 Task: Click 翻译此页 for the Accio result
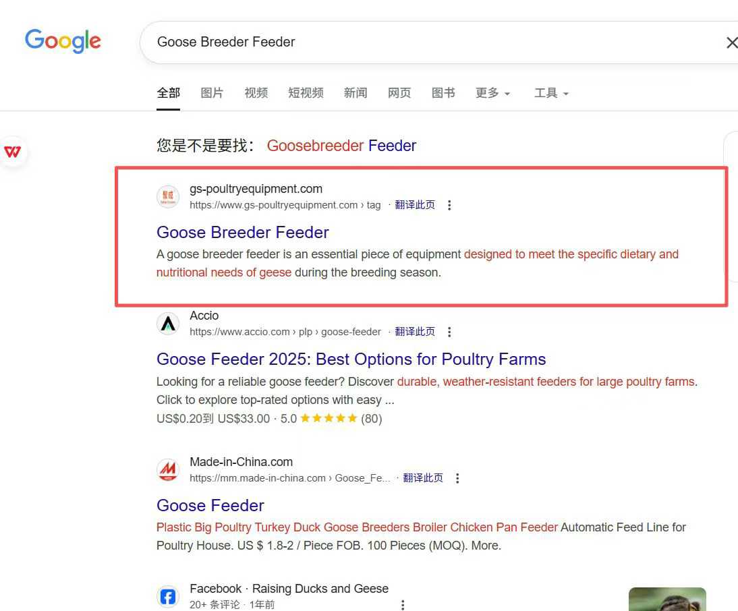tap(415, 332)
